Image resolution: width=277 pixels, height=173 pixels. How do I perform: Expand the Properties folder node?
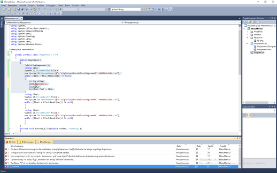[x=247, y=32]
